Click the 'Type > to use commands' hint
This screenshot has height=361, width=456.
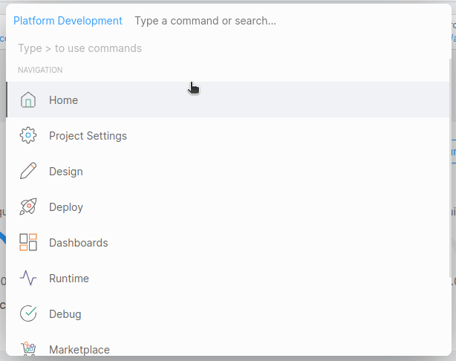click(79, 48)
